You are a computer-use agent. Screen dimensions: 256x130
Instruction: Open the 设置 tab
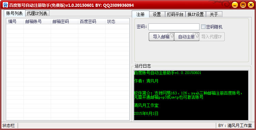(x=157, y=14)
